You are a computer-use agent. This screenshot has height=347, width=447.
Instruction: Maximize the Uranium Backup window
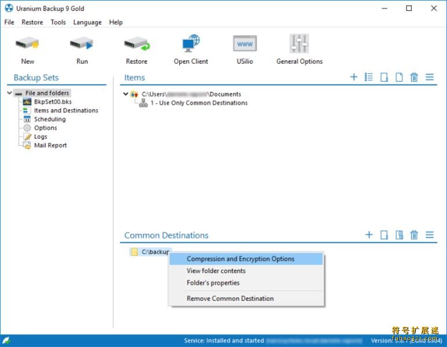coord(409,8)
